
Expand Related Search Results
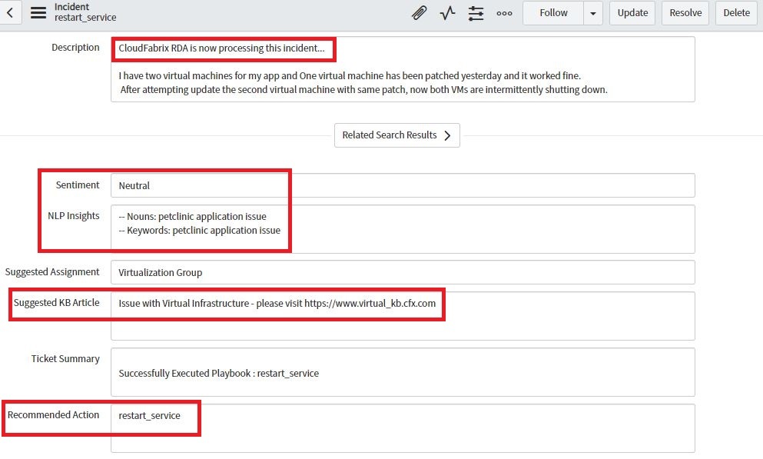pyautogui.click(x=396, y=135)
